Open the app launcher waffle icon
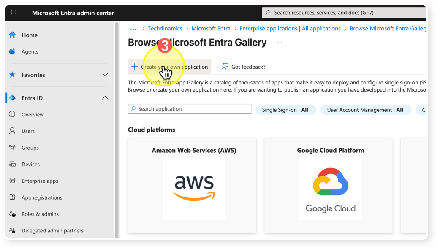This screenshot has width=440, height=251. 14,12
